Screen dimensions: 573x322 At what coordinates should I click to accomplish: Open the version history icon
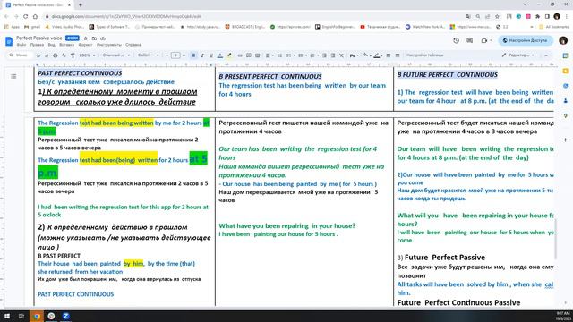[456, 40]
